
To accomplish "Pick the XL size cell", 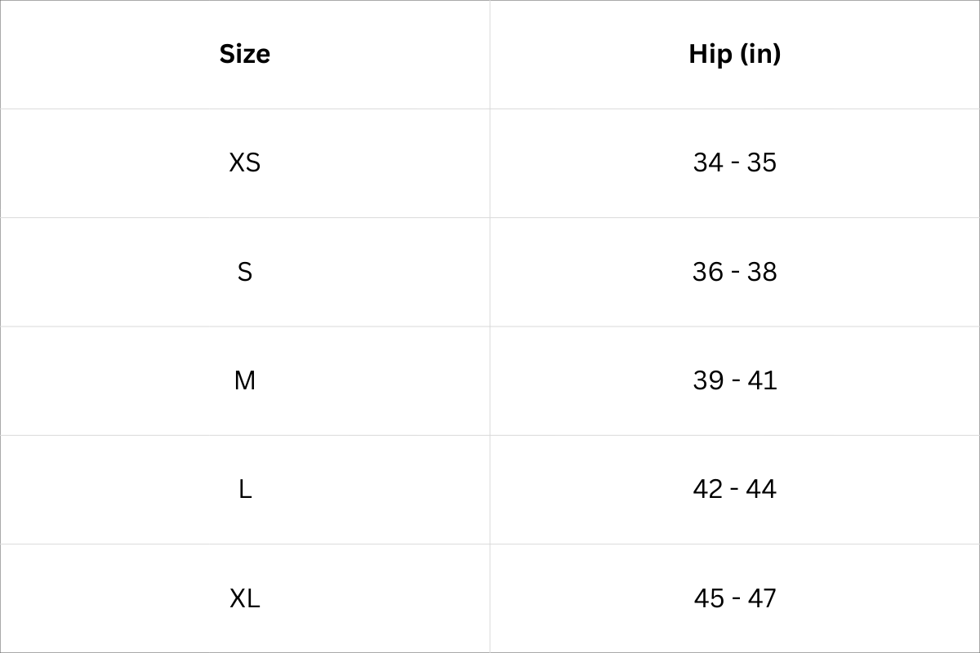I will 244,598.
